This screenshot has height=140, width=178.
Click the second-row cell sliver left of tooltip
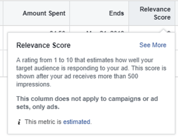tap(5, 63)
